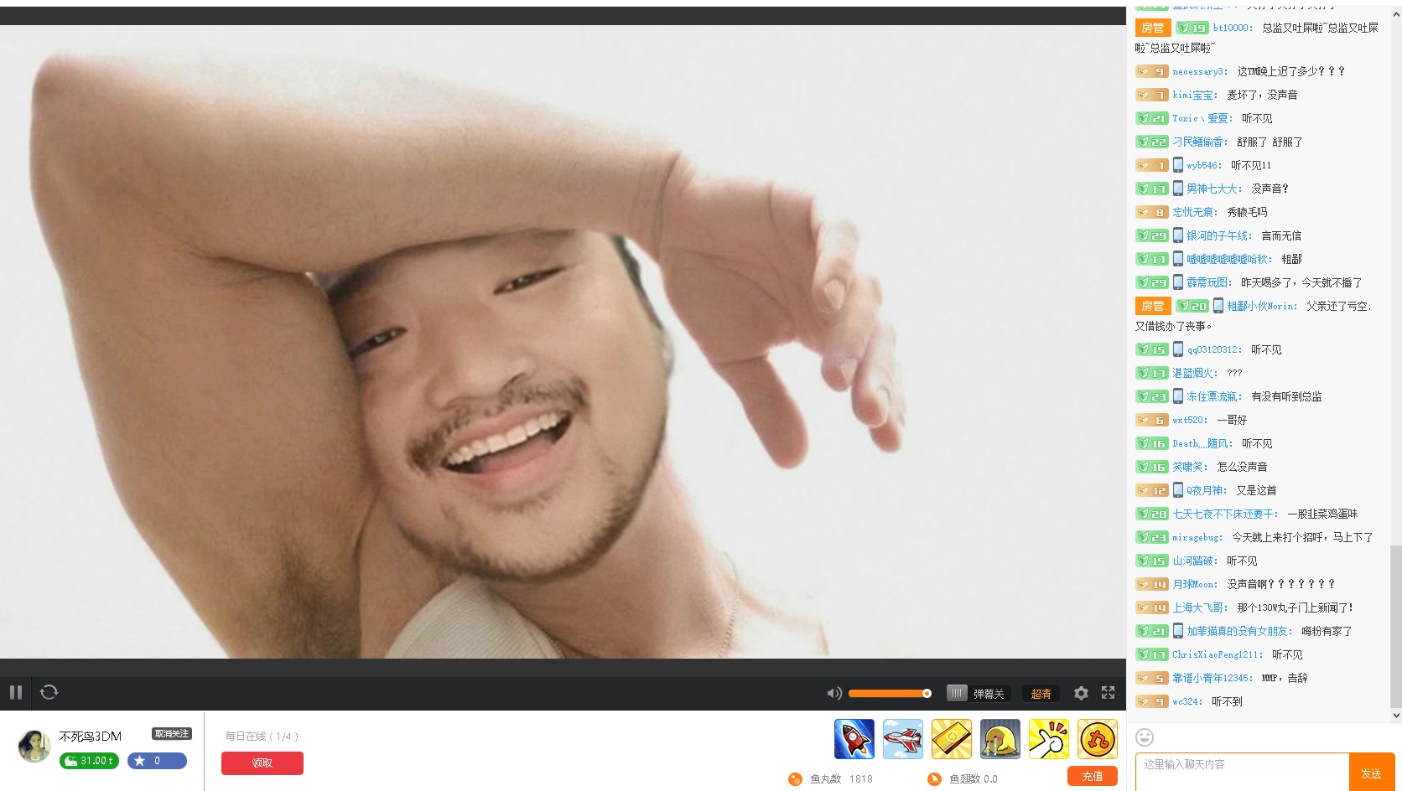This screenshot has height=791, width=1402.
Task: Select the chat message 那个130W丸子门上新闻了!
Action: [x=1295, y=607]
